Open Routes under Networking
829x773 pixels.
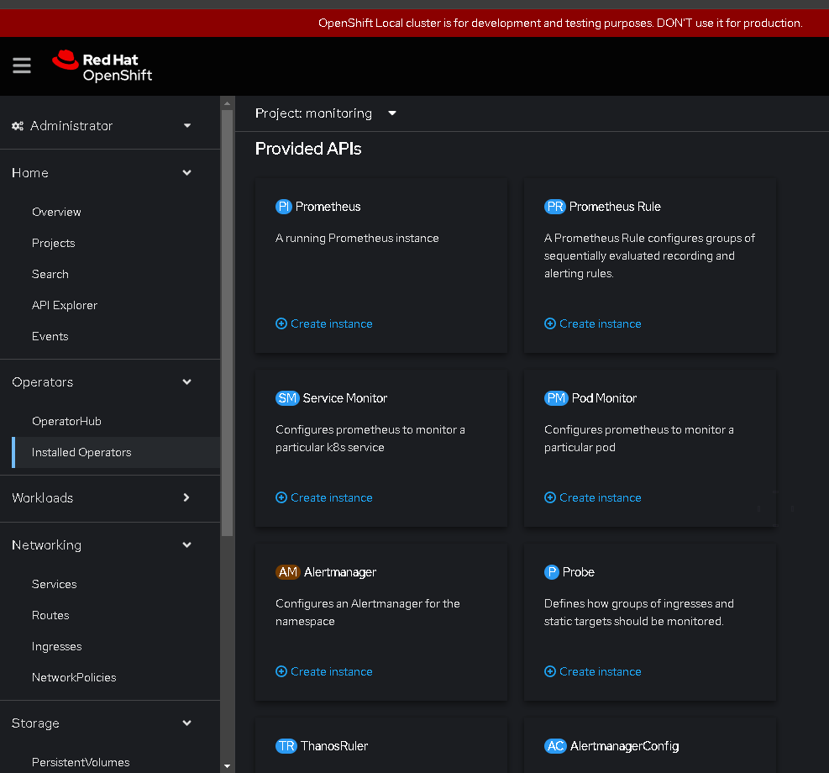pyautogui.click(x=50, y=615)
